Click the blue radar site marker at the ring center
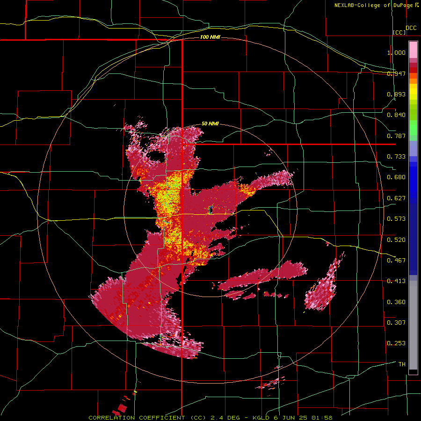 click(x=210, y=210)
